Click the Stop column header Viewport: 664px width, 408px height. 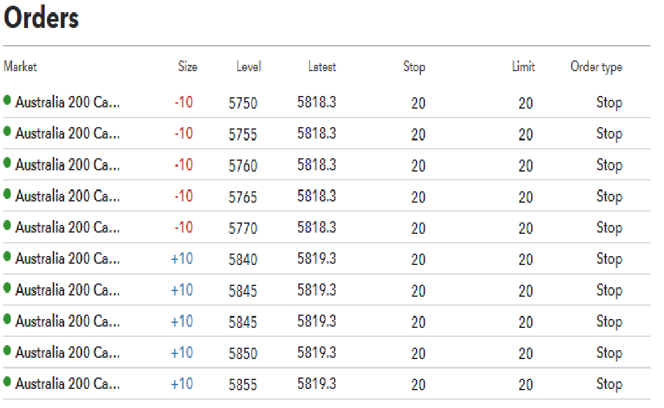pyautogui.click(x=414, y=67)
